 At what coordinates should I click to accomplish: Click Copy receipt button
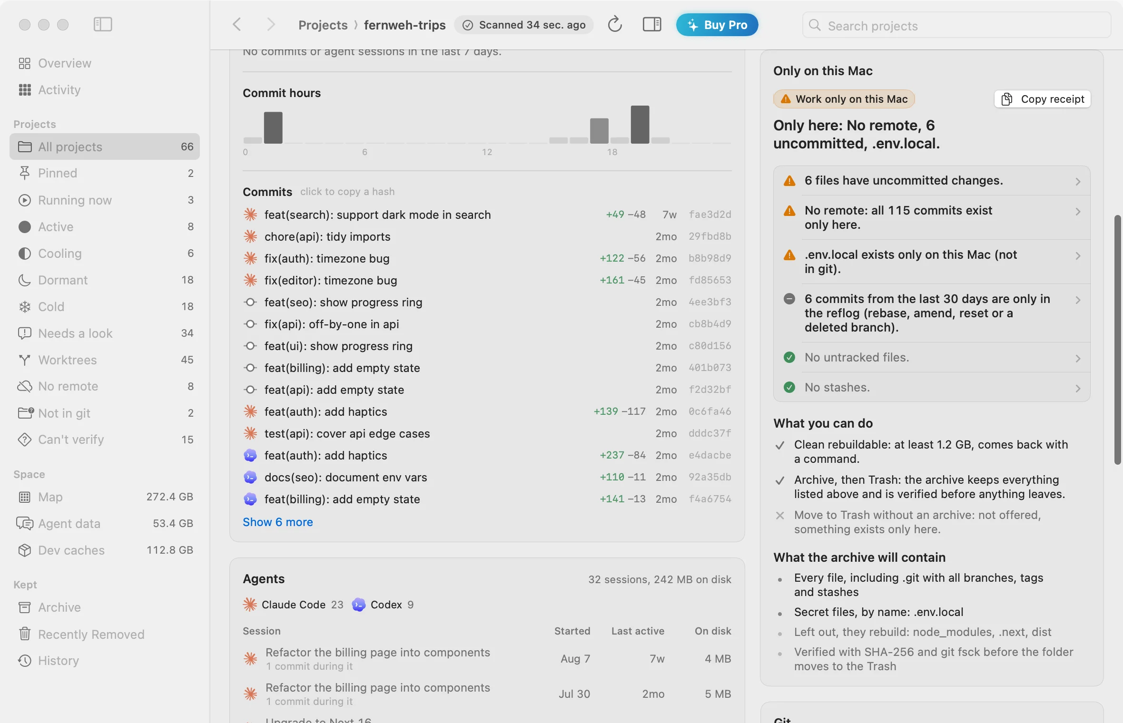1043,99
